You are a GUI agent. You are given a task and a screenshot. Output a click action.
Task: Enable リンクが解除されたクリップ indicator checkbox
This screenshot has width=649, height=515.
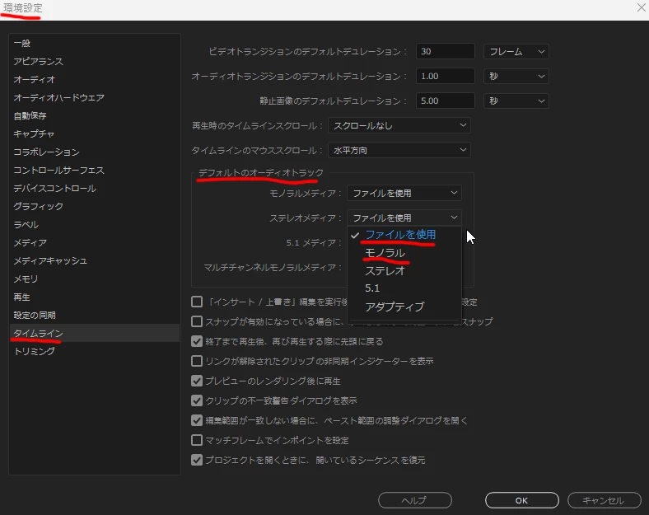click(x=197, y=361)
